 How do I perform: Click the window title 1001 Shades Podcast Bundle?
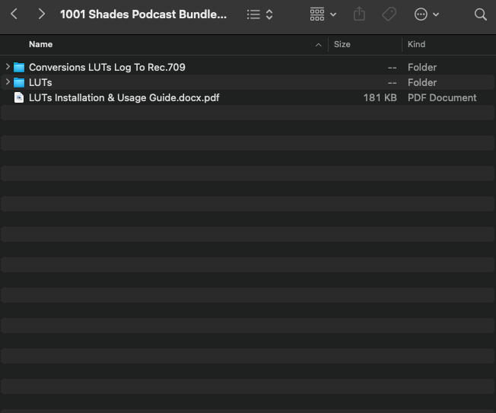(143, 14)
